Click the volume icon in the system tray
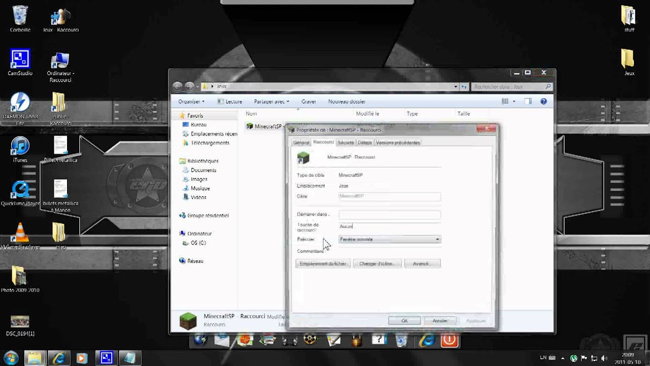The image size is (650, 366). (x=604, y=358)
